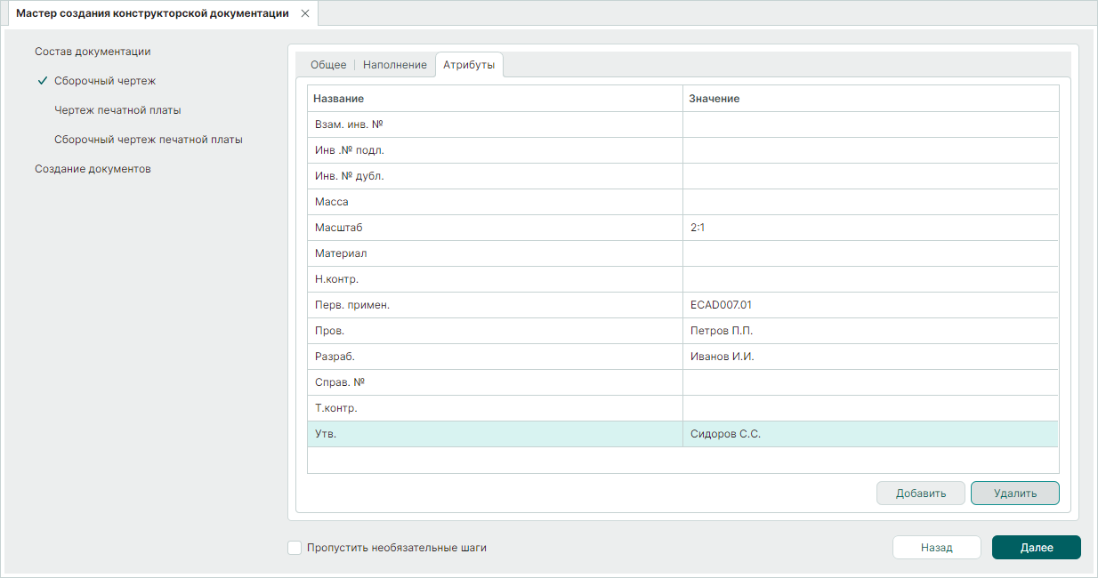Edit the Разраб. value Иванов И.И.
This screenshot has width=1098, height=578.
(869, 357)
